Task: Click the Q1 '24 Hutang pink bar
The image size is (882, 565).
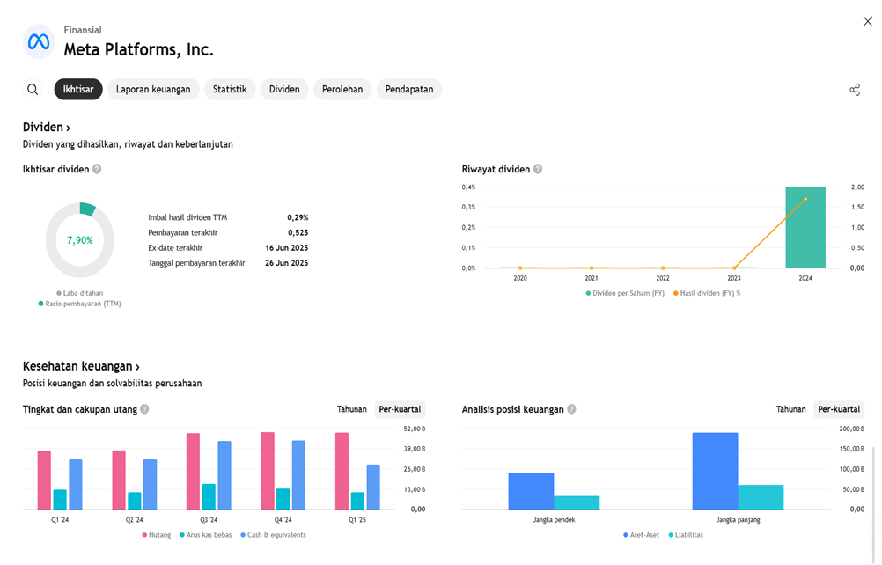Action: coord(44,481)
